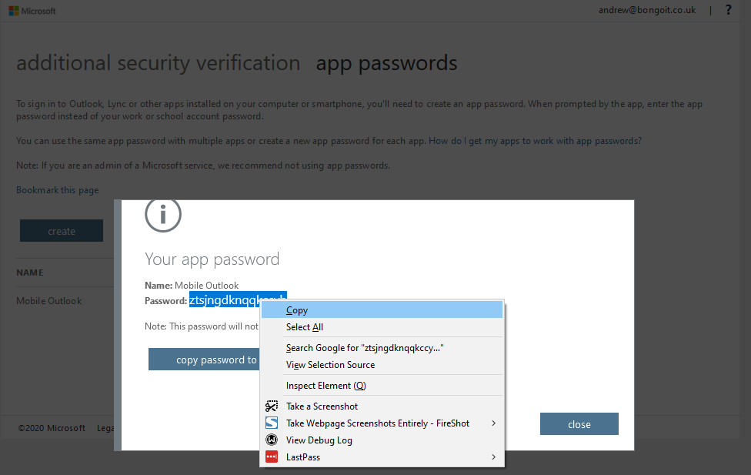Select View Debug Log menu entry
Screen dimensions: 751x475
click(382, 440)
